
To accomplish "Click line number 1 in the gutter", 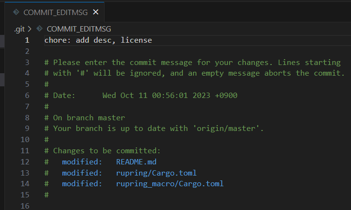I will pos(27,40).
